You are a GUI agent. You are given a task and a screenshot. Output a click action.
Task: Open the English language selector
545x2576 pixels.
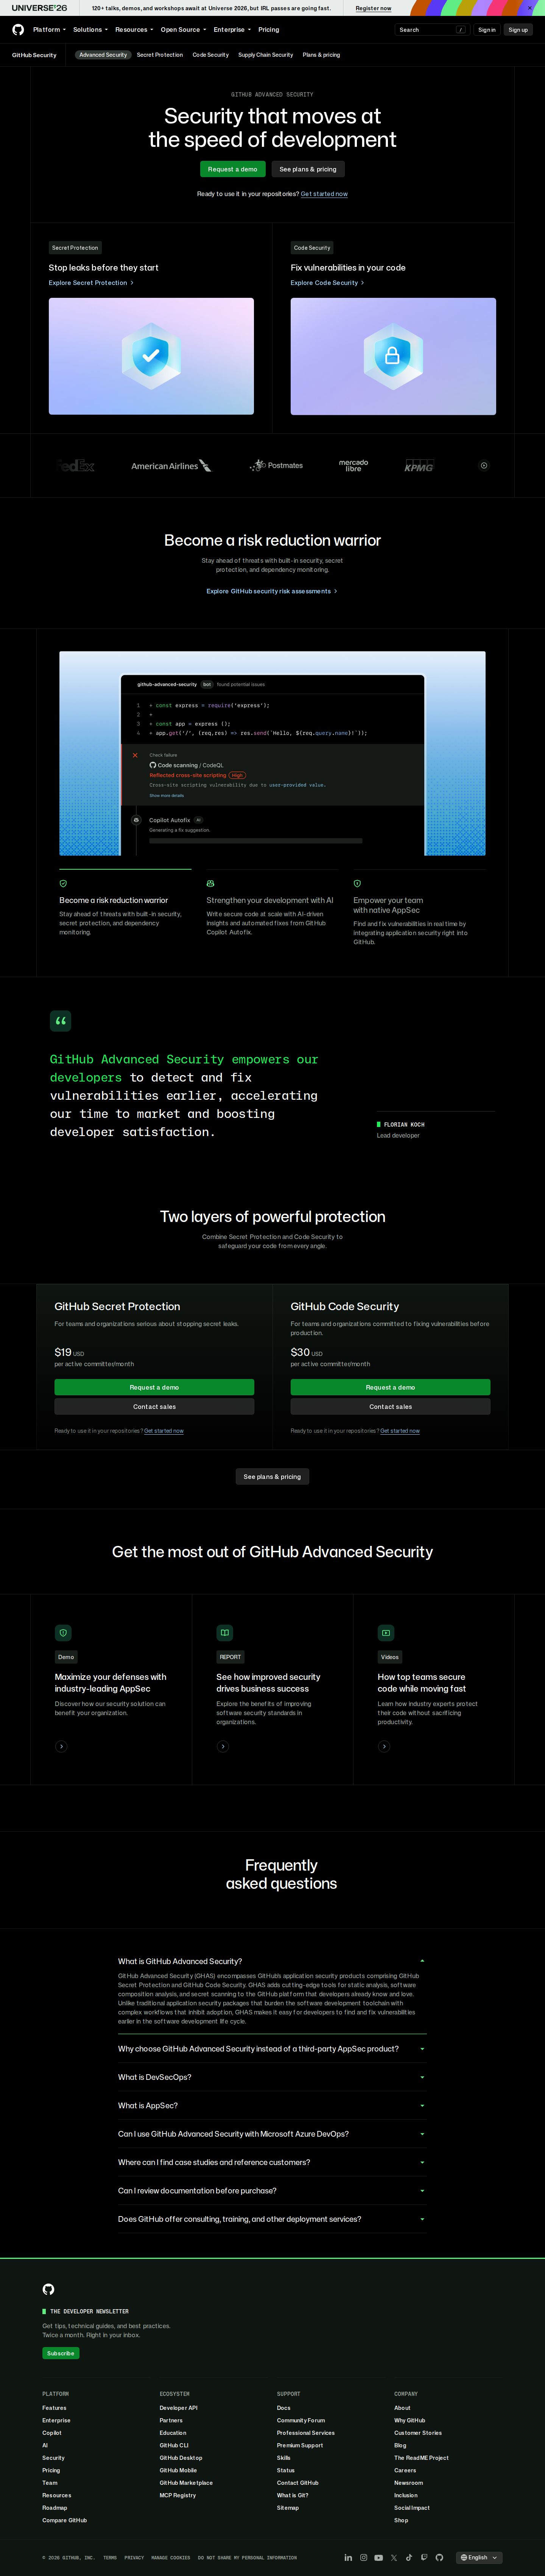point(479,2557)
